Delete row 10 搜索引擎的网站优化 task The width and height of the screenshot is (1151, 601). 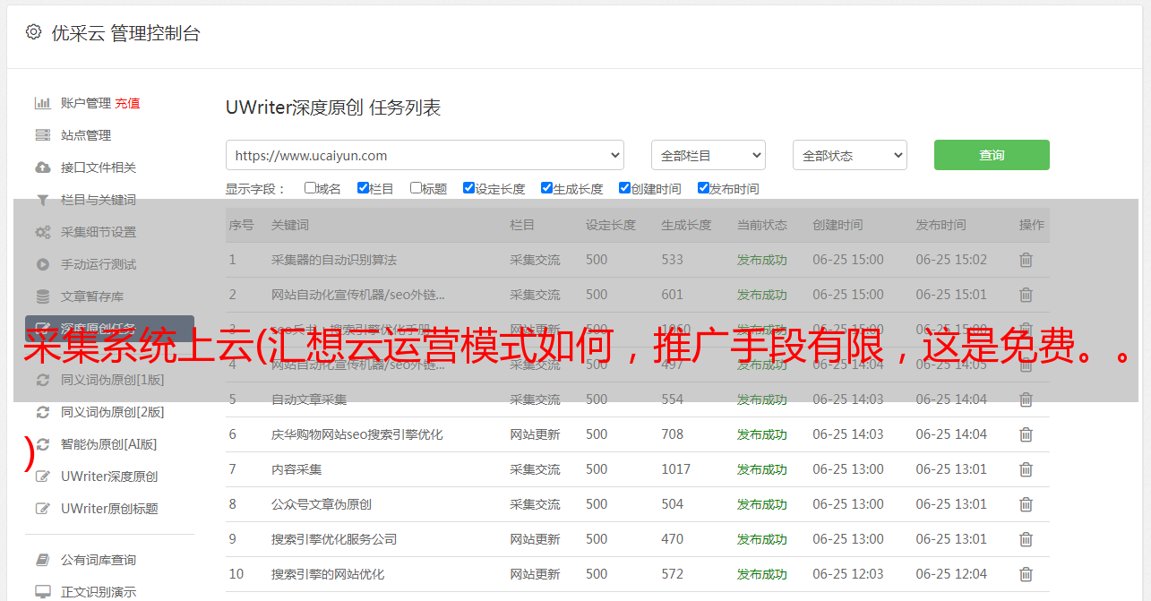1026,574
